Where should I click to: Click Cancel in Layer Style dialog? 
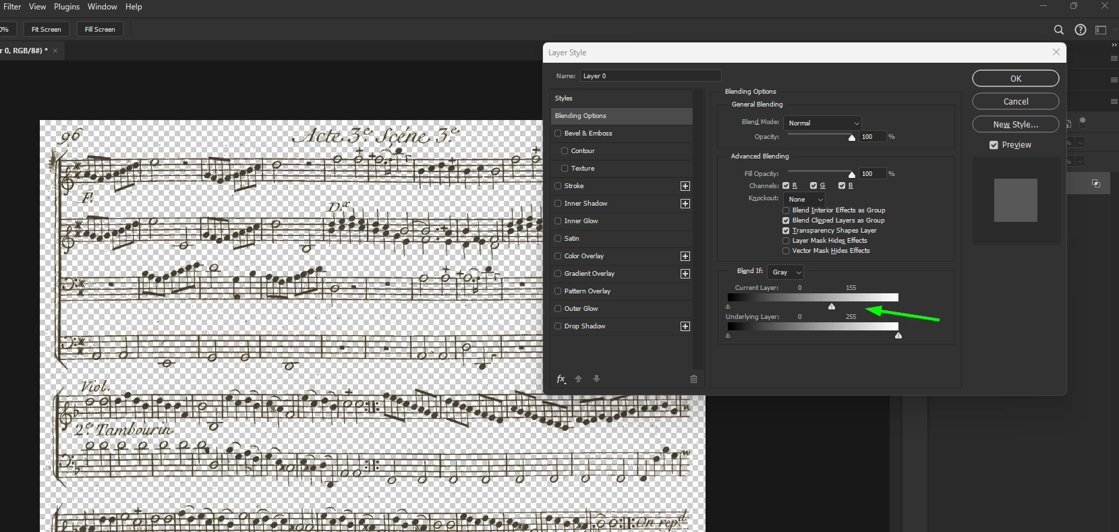pos(1016,102)
